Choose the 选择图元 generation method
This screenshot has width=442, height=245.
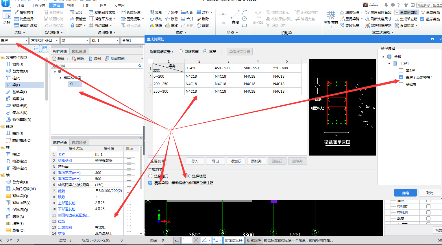click(x=158, y=176)
